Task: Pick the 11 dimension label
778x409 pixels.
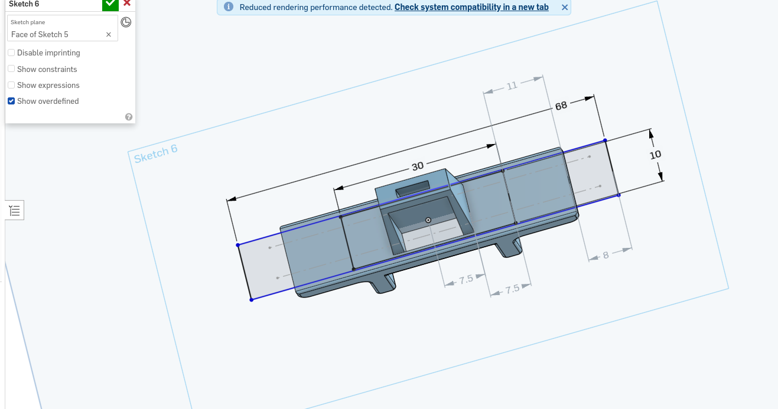Action: (x=512, y=86)
